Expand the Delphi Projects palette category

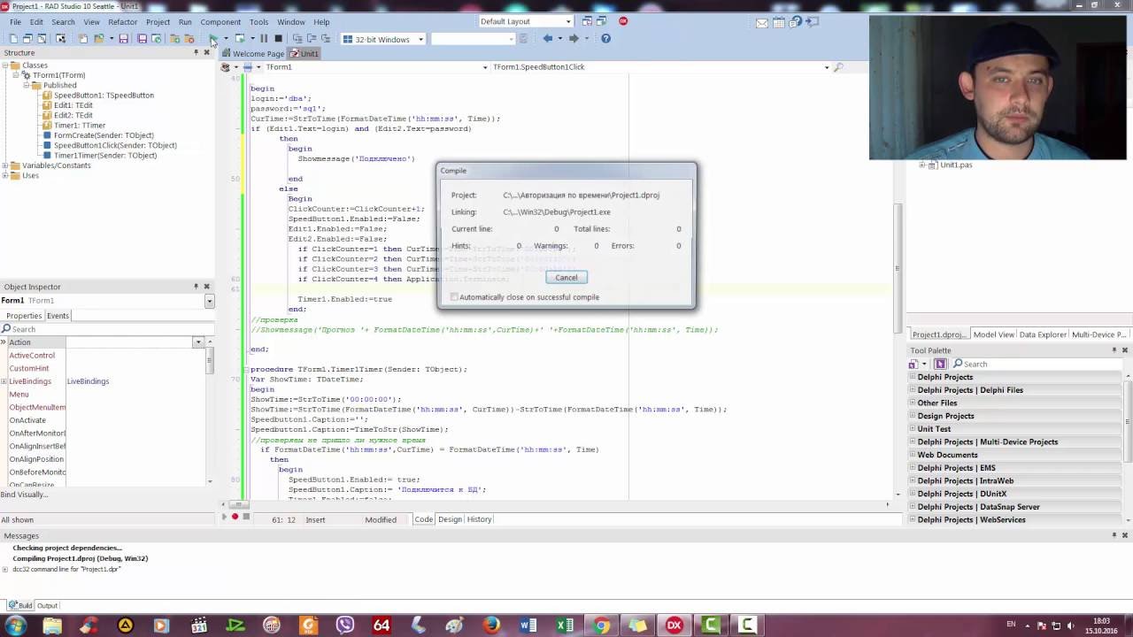pyautogui.click(x=913, y=377)
